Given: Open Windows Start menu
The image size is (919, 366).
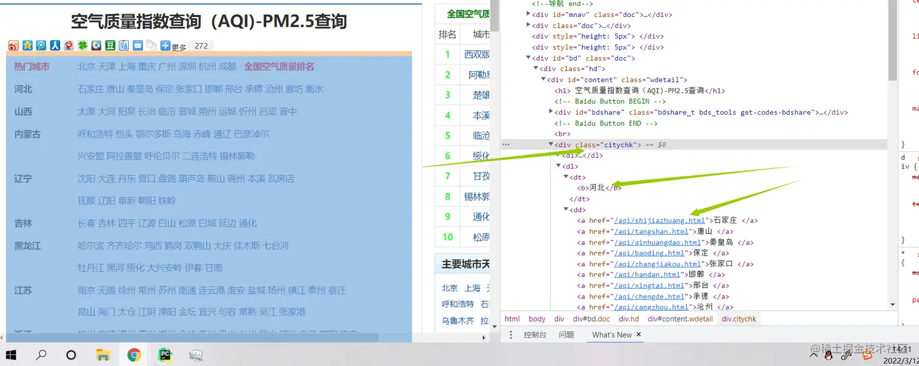Looking at the screenshot, I should point(11,355).
